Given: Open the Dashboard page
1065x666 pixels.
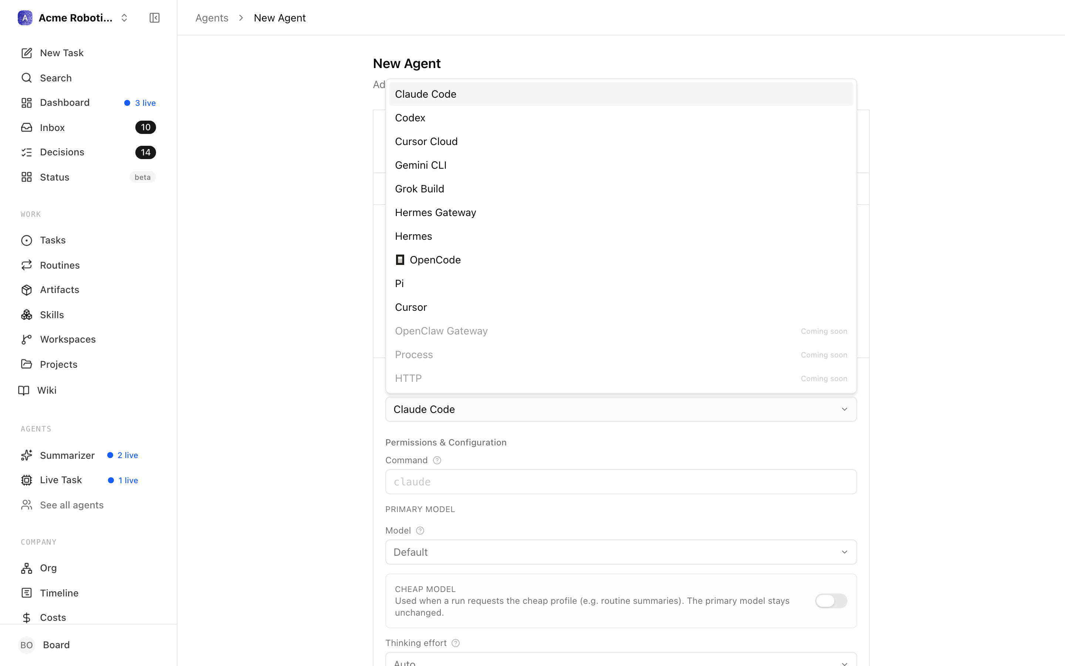Looking at the screenshot, I should [x=88, y=102].
